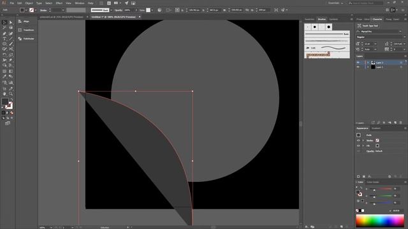Open the brush definition dropdown
Image resolution: width=408 pixels, height=229 pixels.
coord(111,10)
